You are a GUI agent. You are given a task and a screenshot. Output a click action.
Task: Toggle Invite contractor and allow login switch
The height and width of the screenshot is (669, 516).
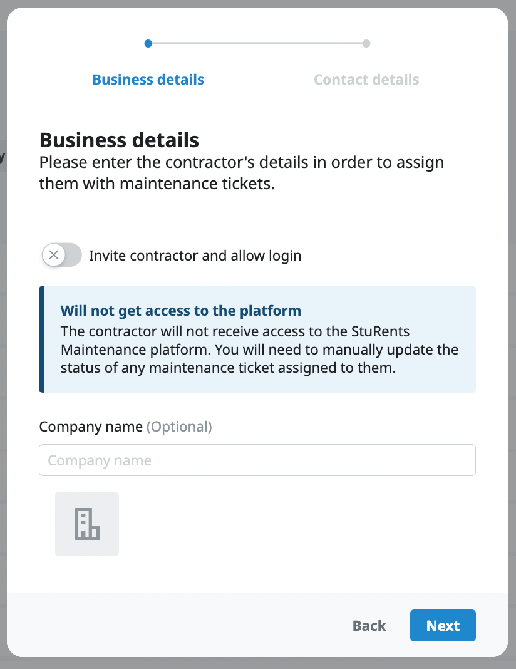[x=62, y=255]
